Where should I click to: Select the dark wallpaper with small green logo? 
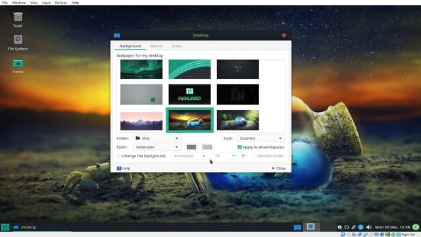click(x=238, y=69)
